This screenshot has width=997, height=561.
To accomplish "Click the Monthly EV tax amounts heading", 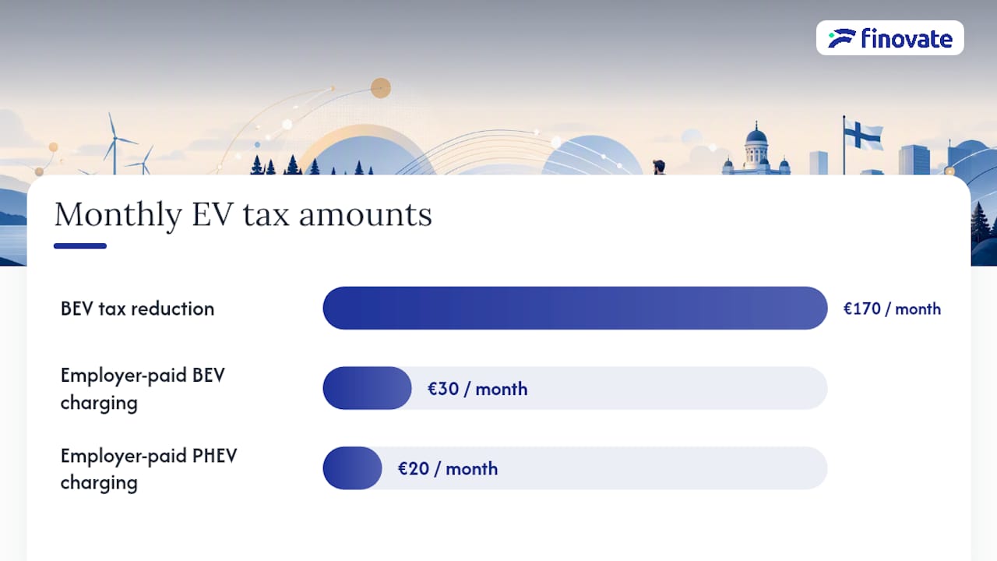I will point(243,215).
